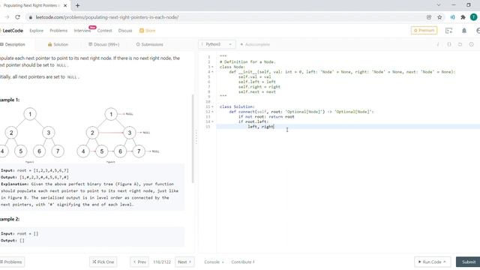This screenshot has width=480, height=270.
Task: Click the address bar URL
Action: (x=106, y=17)
